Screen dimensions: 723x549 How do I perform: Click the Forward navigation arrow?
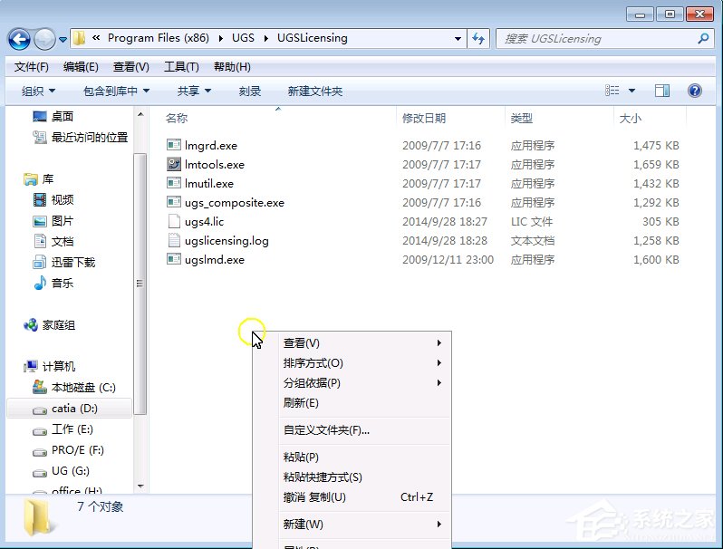click(44, 39)
